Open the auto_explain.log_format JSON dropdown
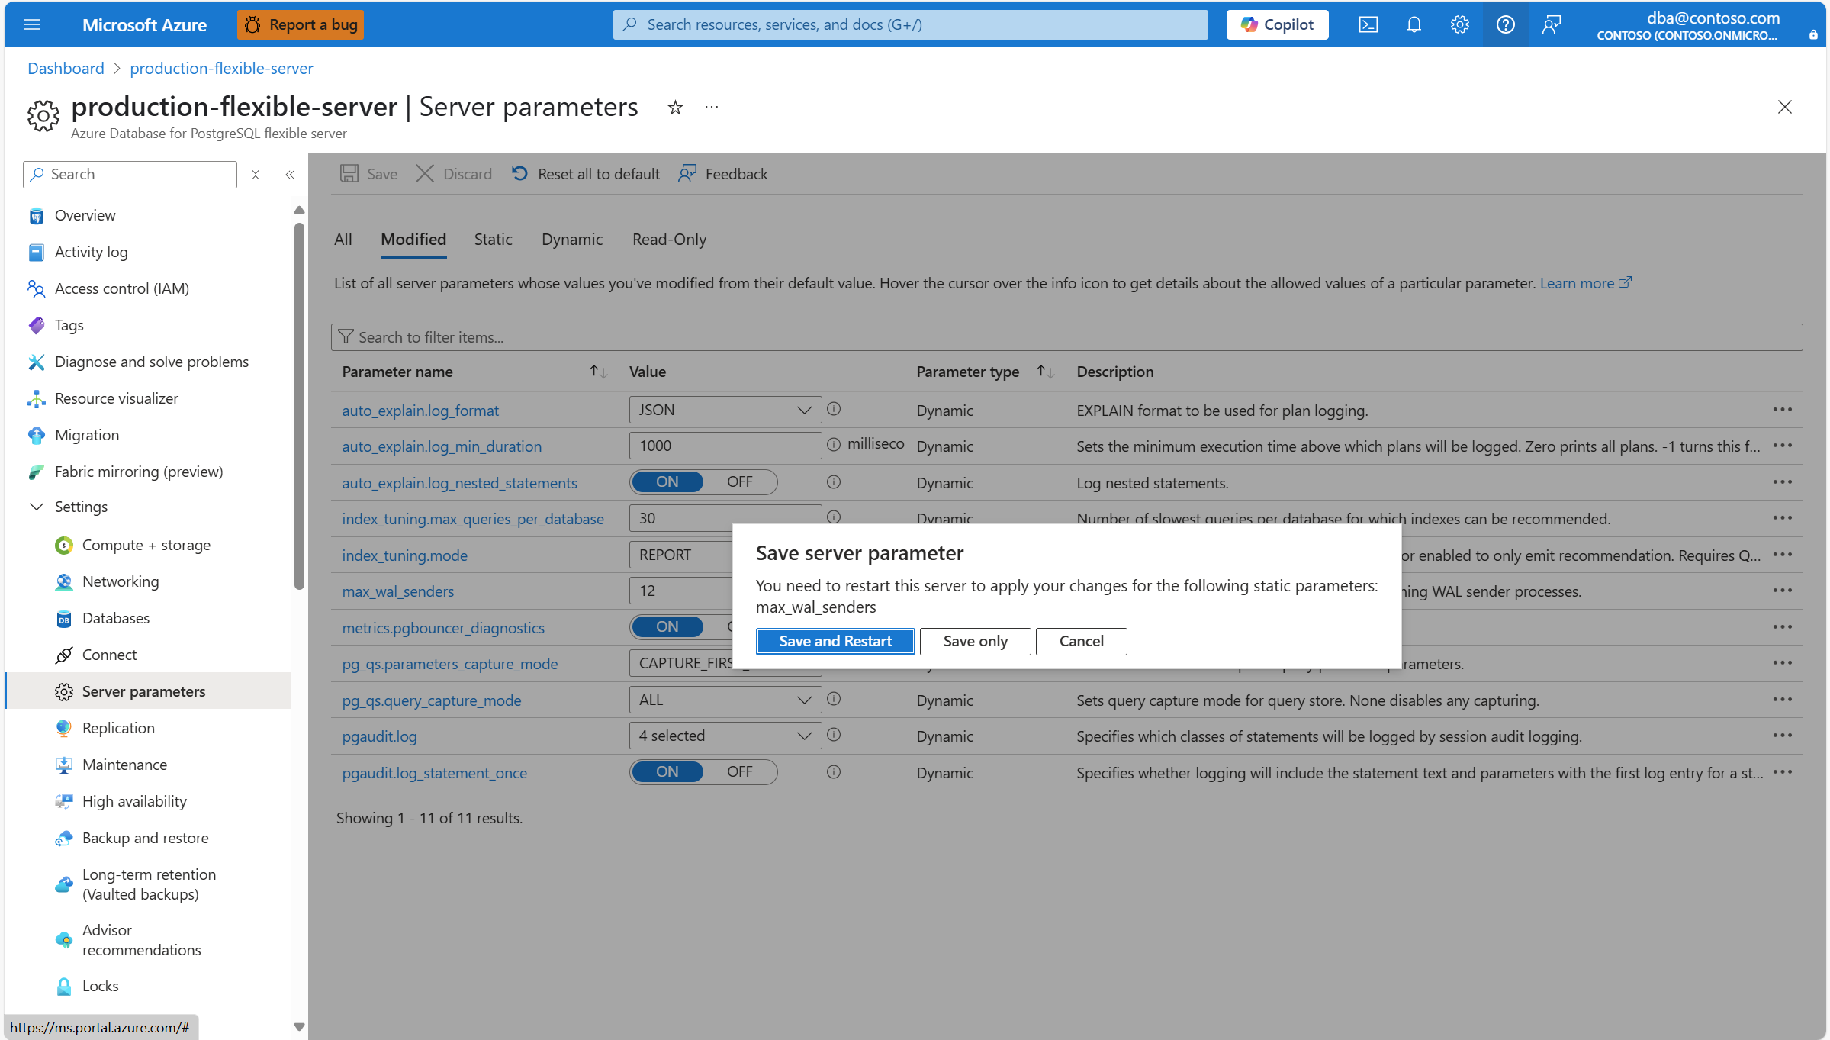Viewport: 1830px width, 1040px height. (725, 410)
